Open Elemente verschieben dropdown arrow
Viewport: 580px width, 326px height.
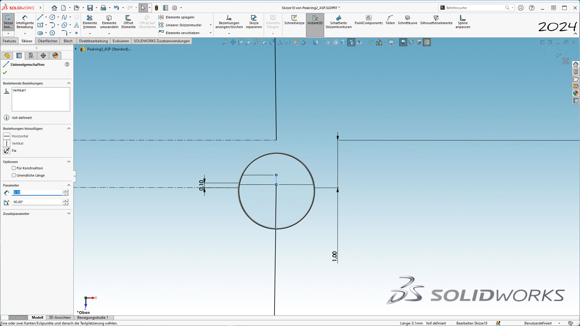click(211, 33)
